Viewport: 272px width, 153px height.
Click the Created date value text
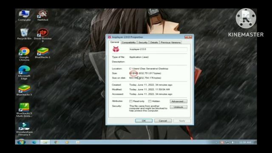pos(151,85)
